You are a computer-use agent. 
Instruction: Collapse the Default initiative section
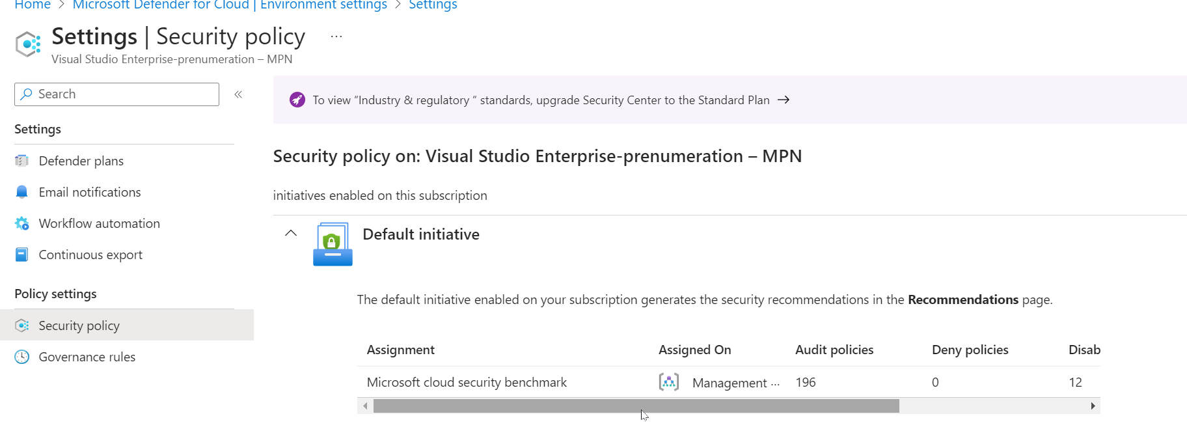(x=291, y=233)
